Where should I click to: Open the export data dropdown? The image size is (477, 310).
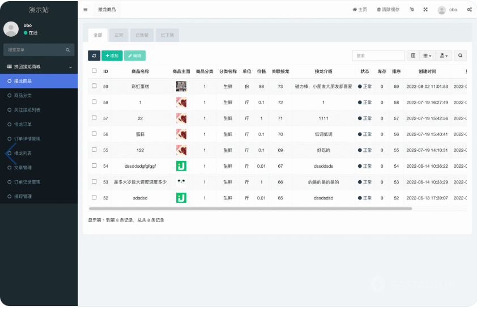(x=444, y=56)
